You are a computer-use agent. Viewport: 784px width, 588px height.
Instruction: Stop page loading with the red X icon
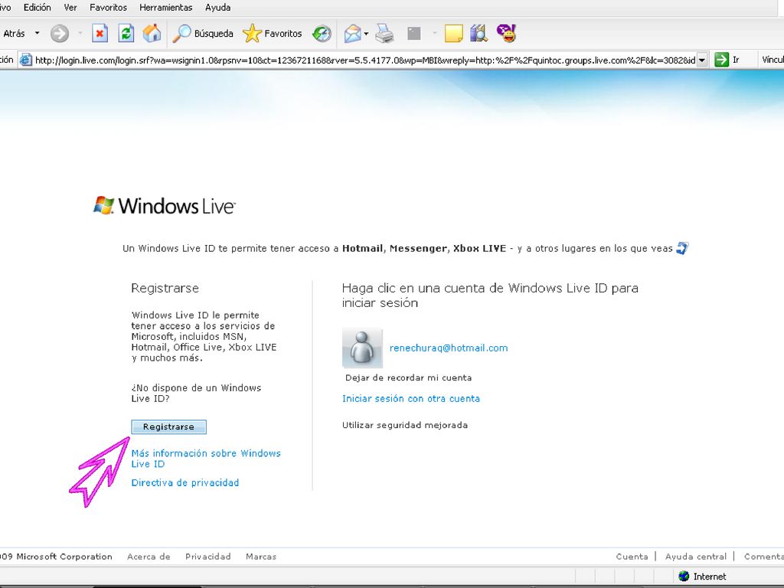click(x=100, y=34)
